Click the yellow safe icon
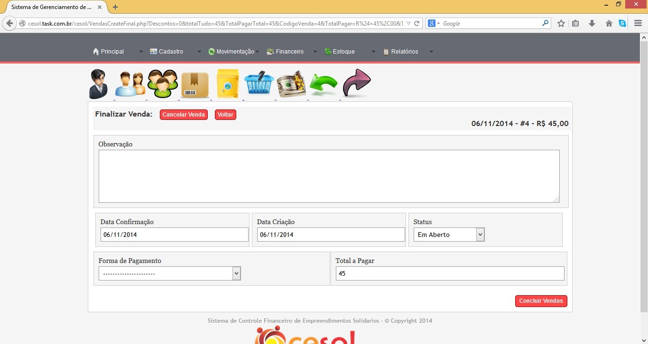This screenshot has height=344, width=648. tap(228, 84)
